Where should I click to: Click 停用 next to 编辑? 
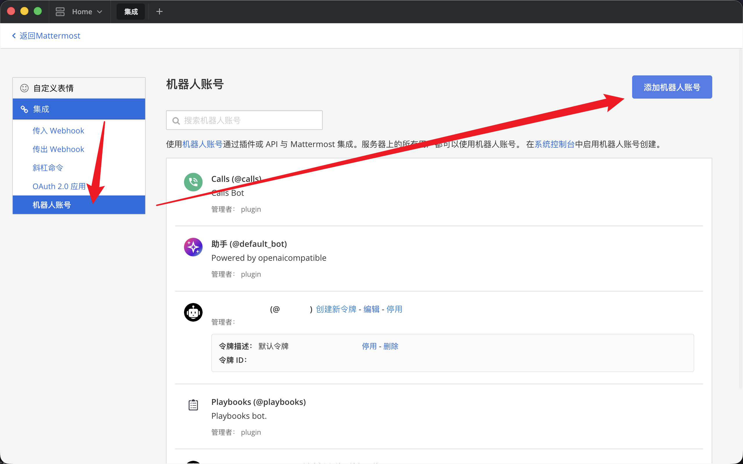[x=394, y=309]
